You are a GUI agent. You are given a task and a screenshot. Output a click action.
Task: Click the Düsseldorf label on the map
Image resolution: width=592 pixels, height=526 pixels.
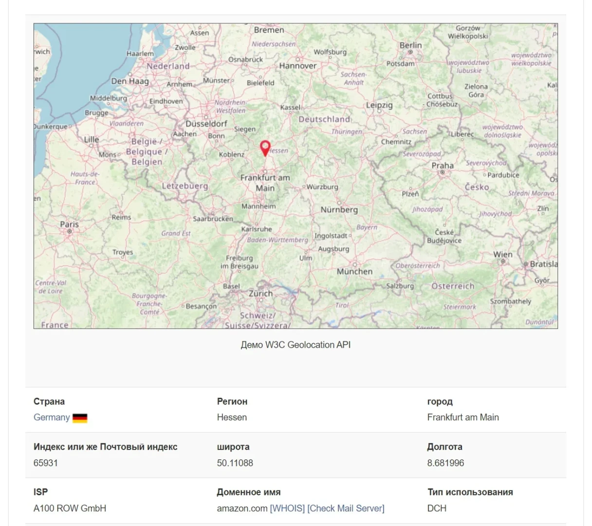[x=206, y=124]
